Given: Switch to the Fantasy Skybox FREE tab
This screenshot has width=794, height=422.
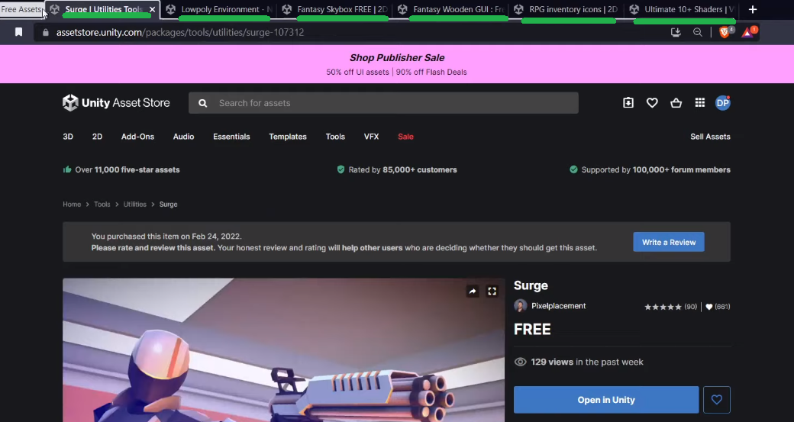Looking at the screenshot, I should (x=334, y=10).
